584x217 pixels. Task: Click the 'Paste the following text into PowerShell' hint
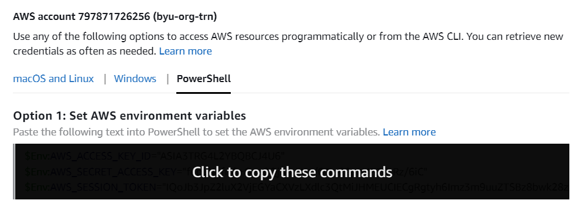point(196,132)
